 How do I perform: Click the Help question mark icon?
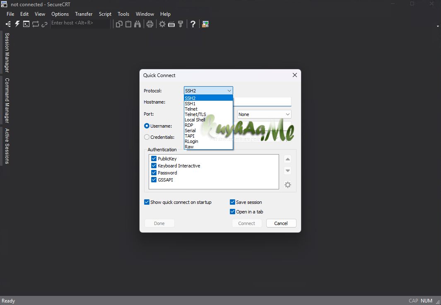pos(193,24)
